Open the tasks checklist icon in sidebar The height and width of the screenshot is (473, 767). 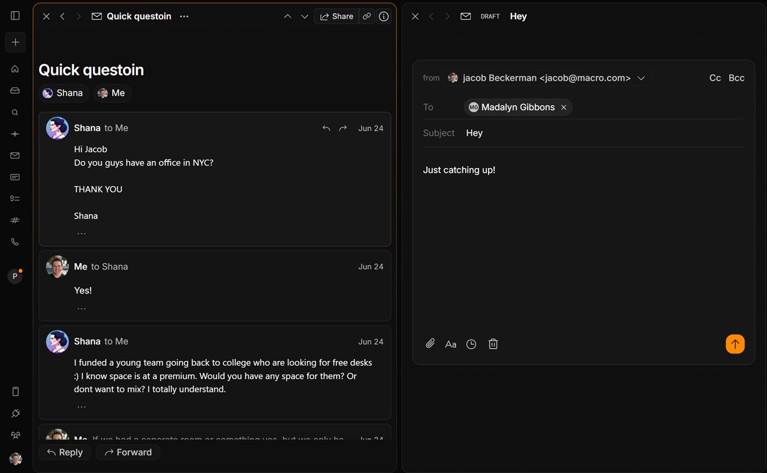tap(15, 199)
